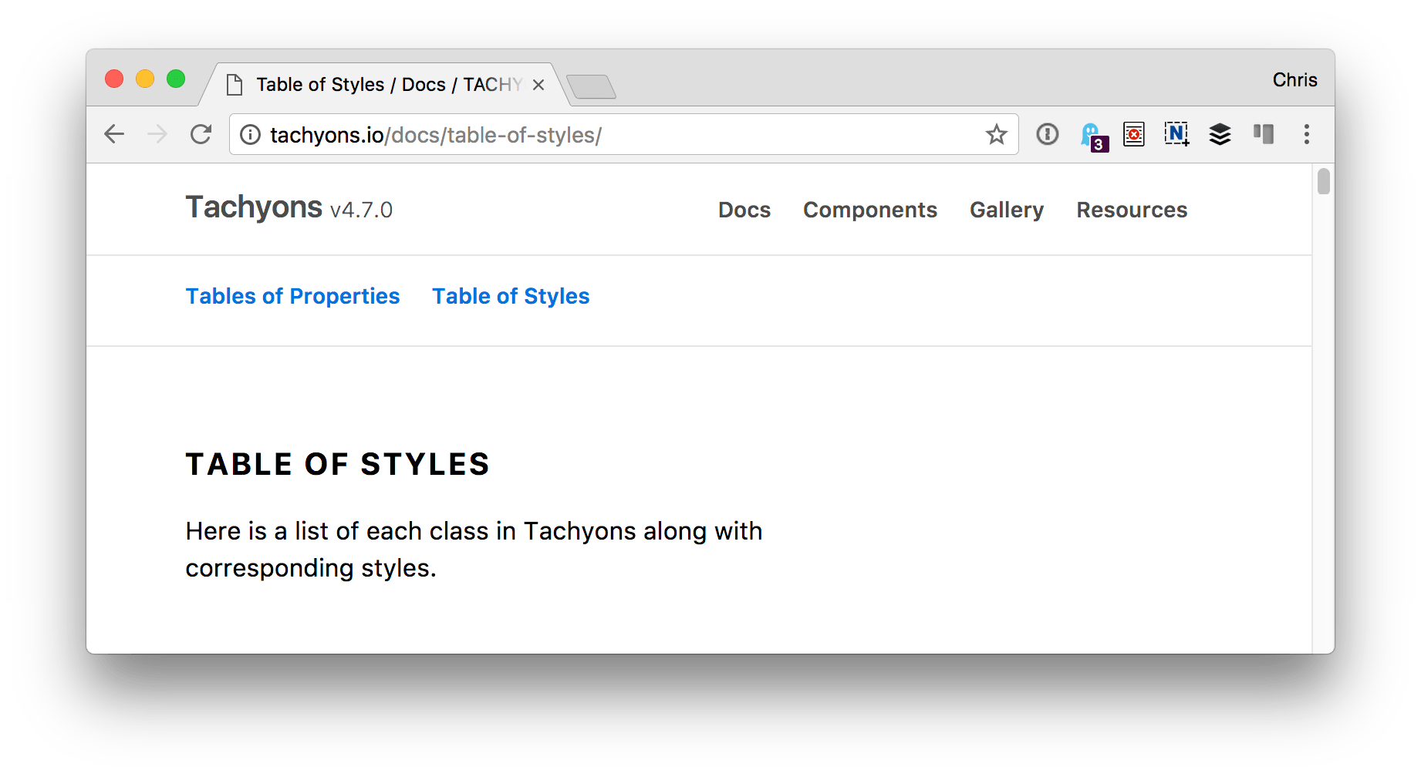Click the TABLE OF STYLES heading
This screenshot has width=1421, height=777.
338,464
